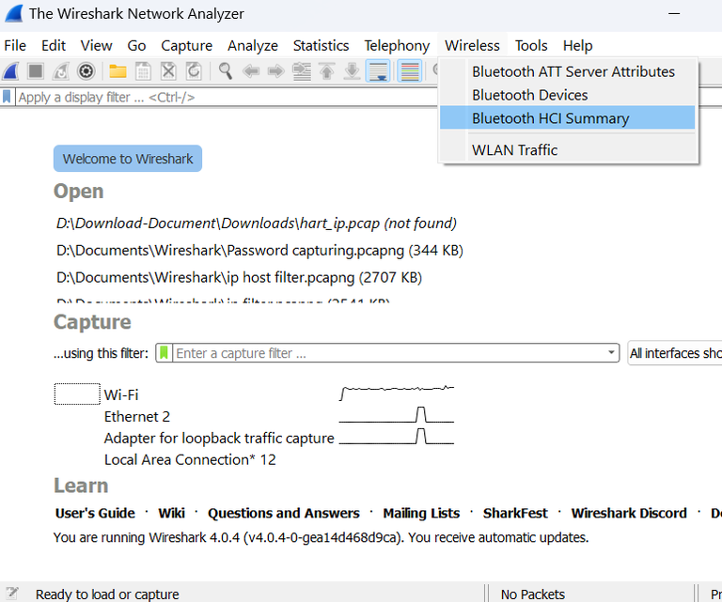Viewport: 722px width, 602px height.
Task: Choose WLAN Traffic menu entry
Action: pos(567,149)
